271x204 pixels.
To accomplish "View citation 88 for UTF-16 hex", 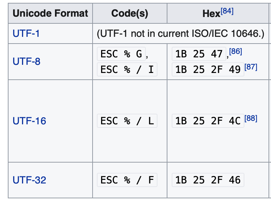I will pyautogui.click(x=251, y=118).
